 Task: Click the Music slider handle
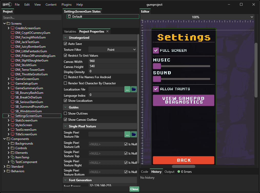coord(157,66)
